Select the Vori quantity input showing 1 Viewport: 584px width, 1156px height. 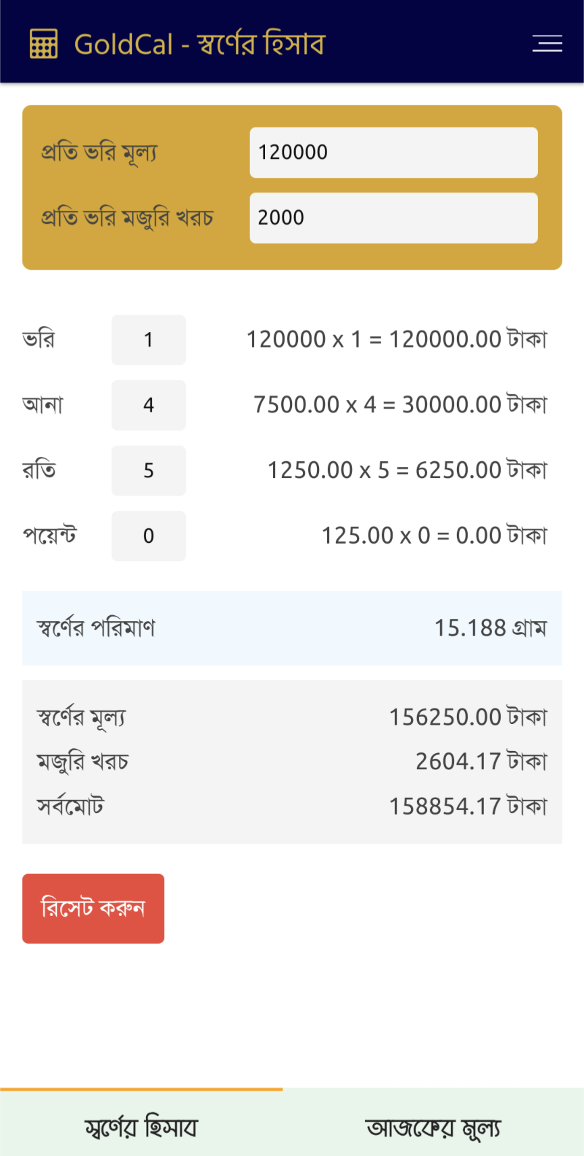(x=149, y=339)
